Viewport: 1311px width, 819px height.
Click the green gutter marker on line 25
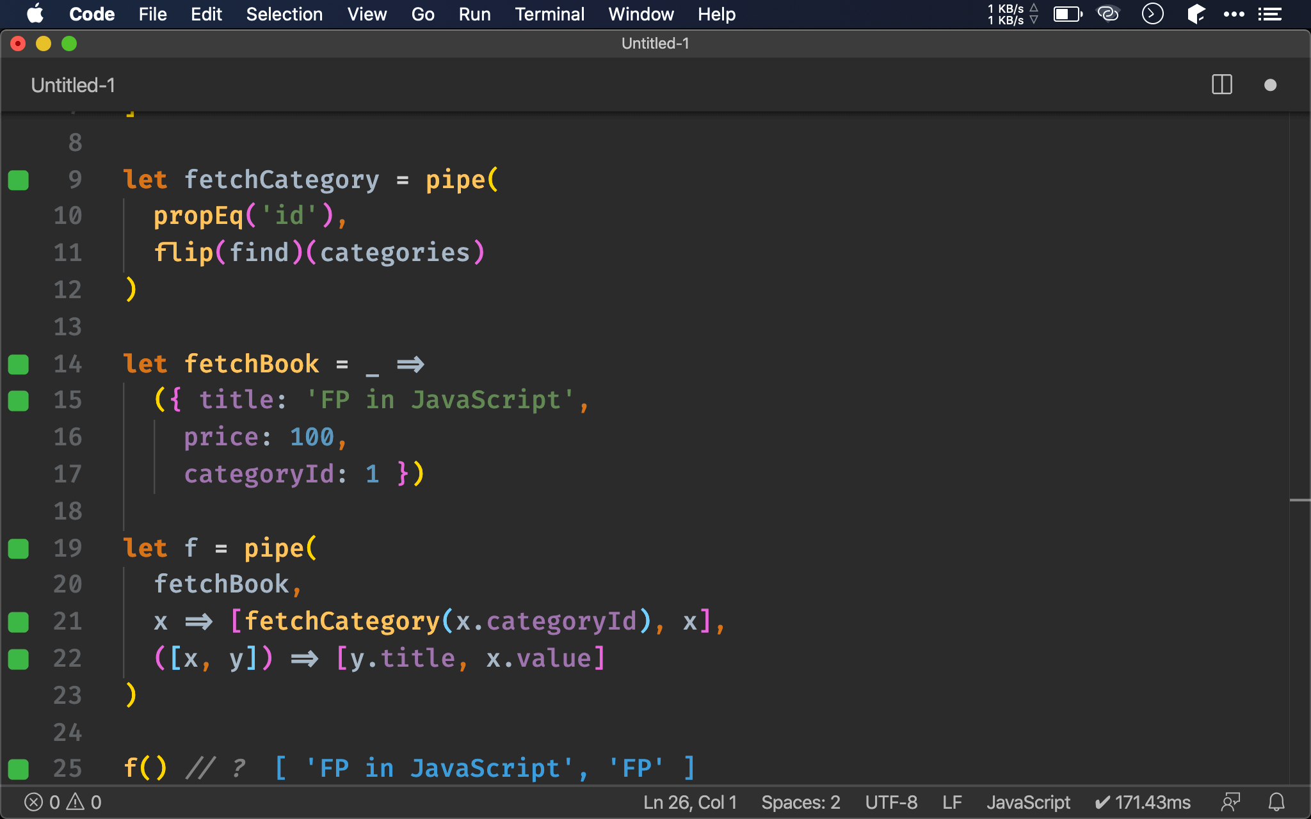pos(19,769)
